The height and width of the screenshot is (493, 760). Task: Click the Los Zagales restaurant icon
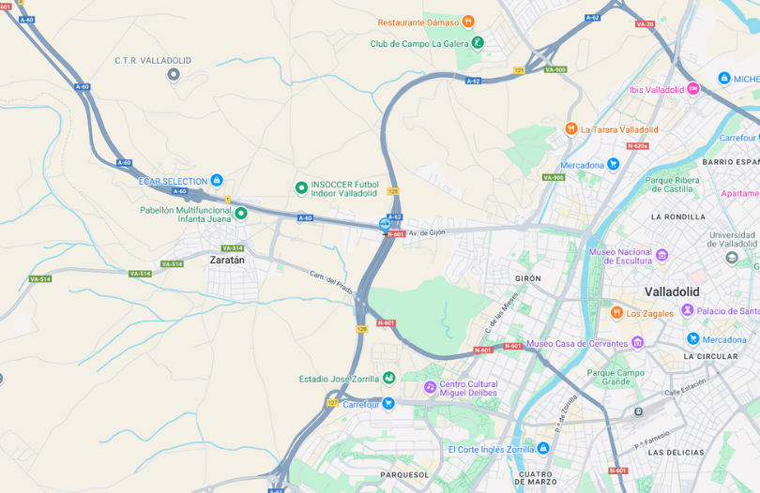pos(616,312)
